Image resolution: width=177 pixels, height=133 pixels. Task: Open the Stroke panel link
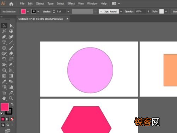(47, 12)
